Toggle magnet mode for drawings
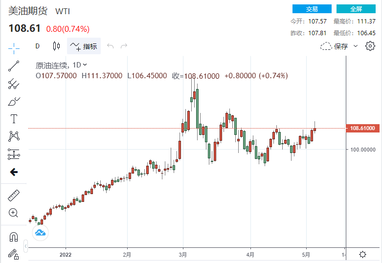Screen dimensions: 382x263 pos(14,237)
